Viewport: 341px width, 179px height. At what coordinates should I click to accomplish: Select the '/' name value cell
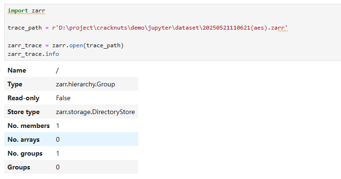pyautogui.click(x=57, y=70)
